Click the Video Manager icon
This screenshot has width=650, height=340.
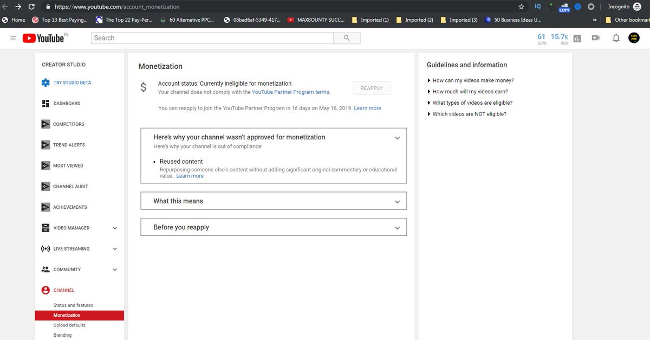[x=45, y=228]
